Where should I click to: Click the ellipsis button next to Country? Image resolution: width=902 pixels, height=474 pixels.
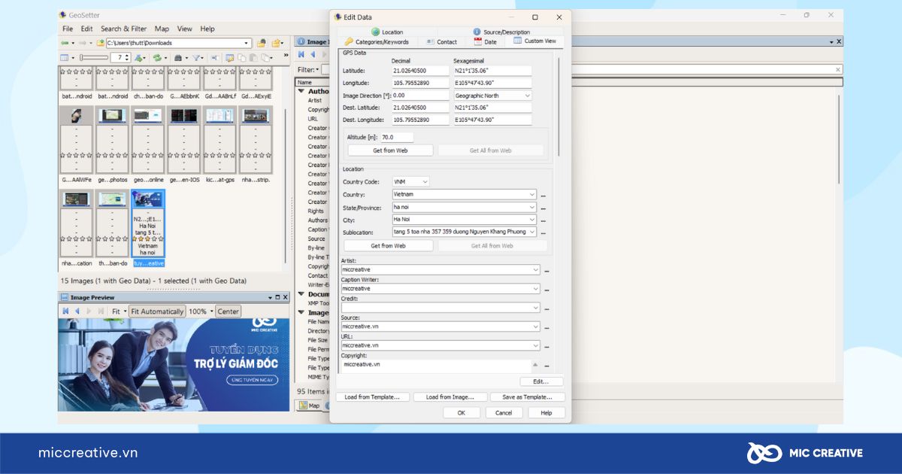point(543,195)
